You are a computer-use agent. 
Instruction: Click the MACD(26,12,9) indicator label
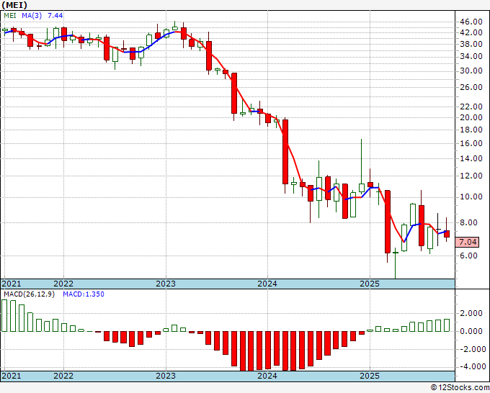(29, 294)
